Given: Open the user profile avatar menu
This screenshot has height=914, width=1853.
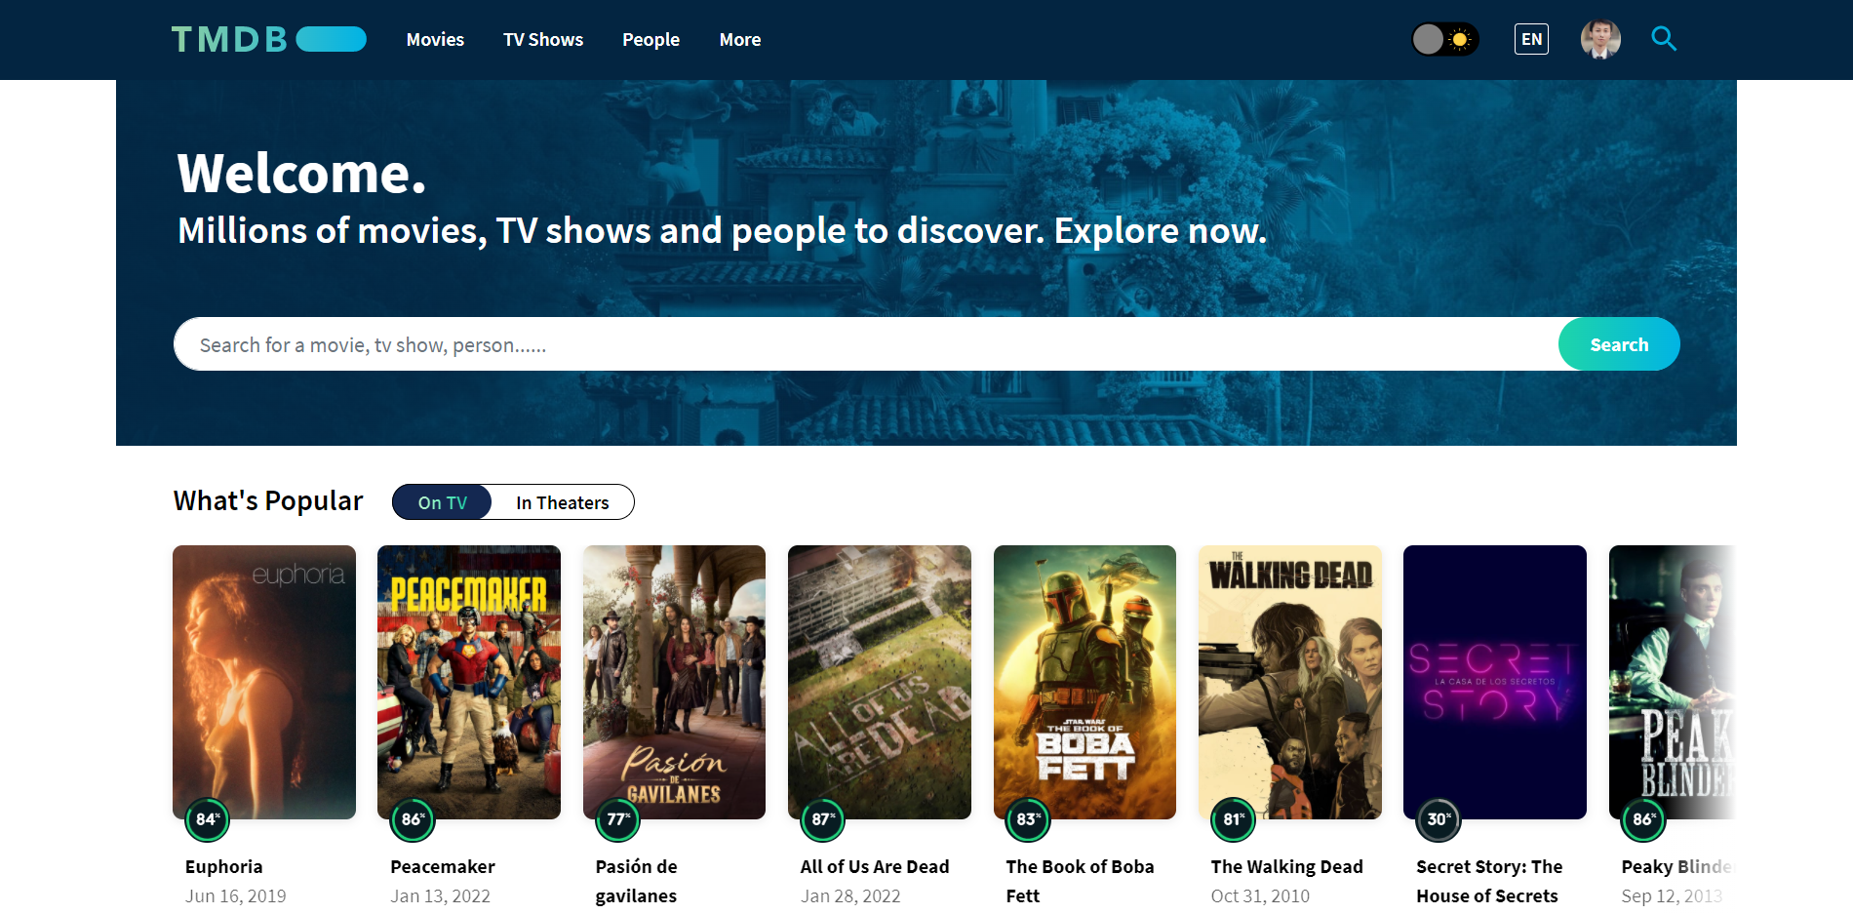Looking at the screenshot, I should coord(1600,39).
